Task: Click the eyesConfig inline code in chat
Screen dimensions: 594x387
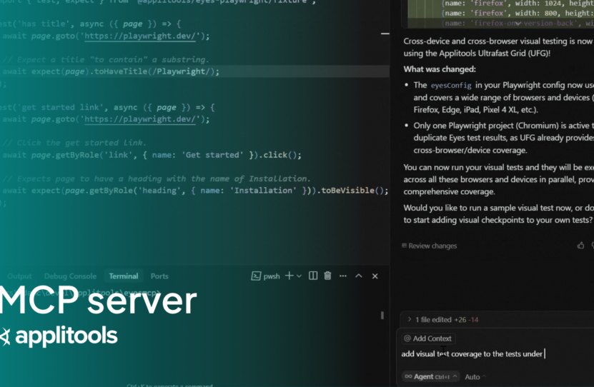Action: point(451,86)
